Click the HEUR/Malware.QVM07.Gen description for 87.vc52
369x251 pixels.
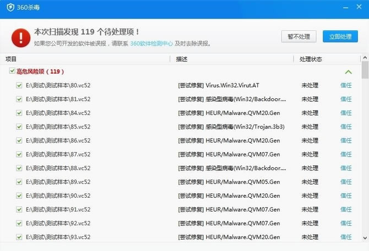coord(243,154)
